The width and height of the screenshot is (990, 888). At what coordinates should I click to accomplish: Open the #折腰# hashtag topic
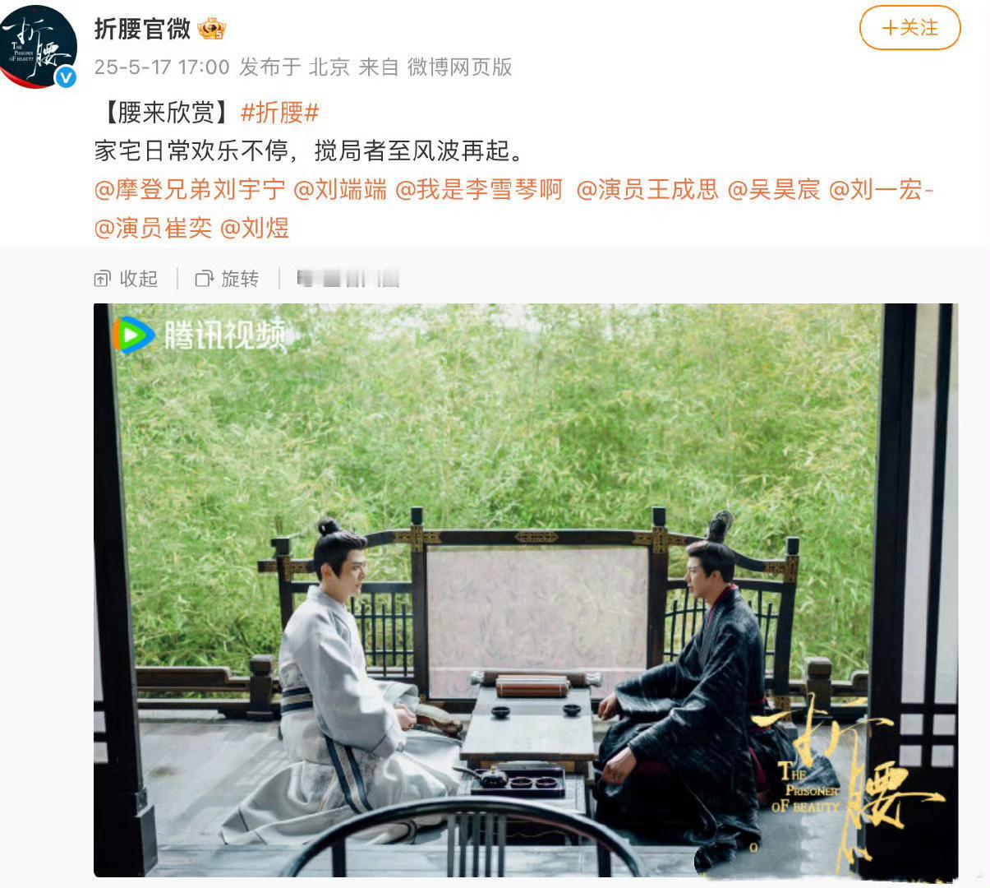[x=279, y=112]
